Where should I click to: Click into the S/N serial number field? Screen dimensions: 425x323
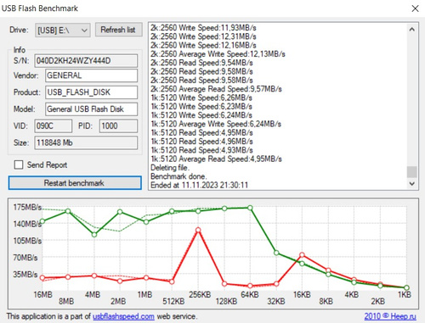coord(86,61)
